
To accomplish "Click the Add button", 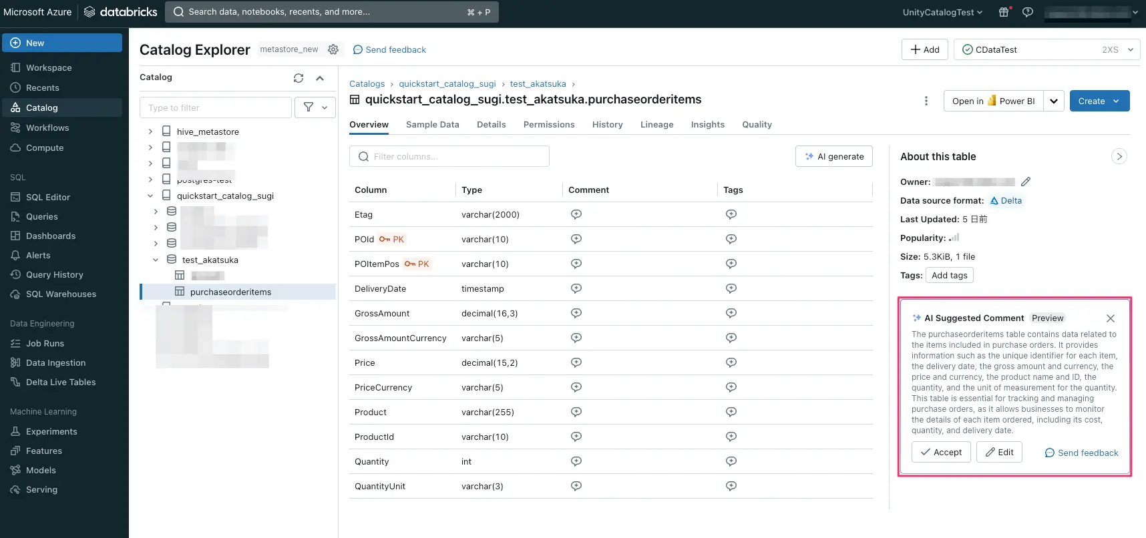I will 925,49.
